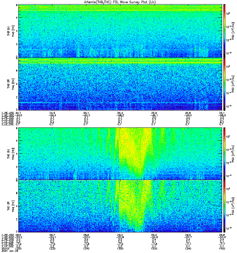Click the color bar beside the THB B∥ panel
The image size is (237, 253).
pyautogui.click(x=224, y=84)
